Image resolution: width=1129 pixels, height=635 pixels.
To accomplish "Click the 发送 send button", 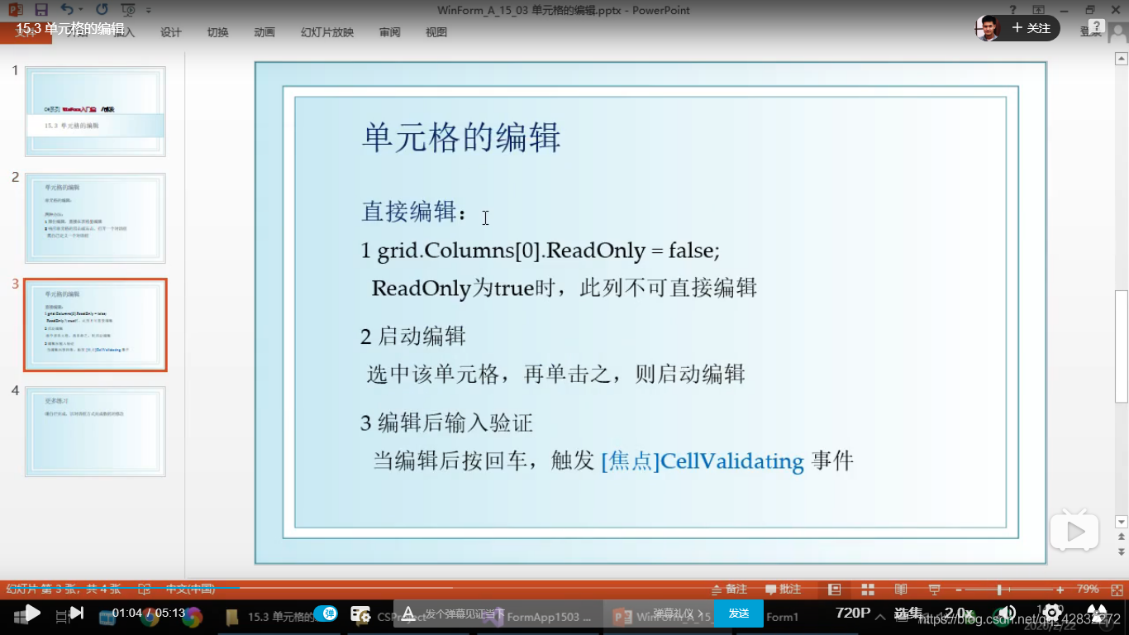I will 739,614.
